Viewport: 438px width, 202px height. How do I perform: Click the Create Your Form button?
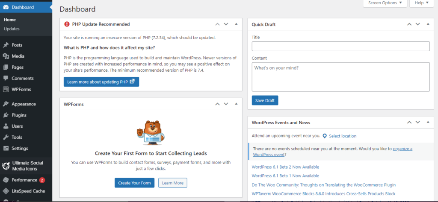[134, 183]
